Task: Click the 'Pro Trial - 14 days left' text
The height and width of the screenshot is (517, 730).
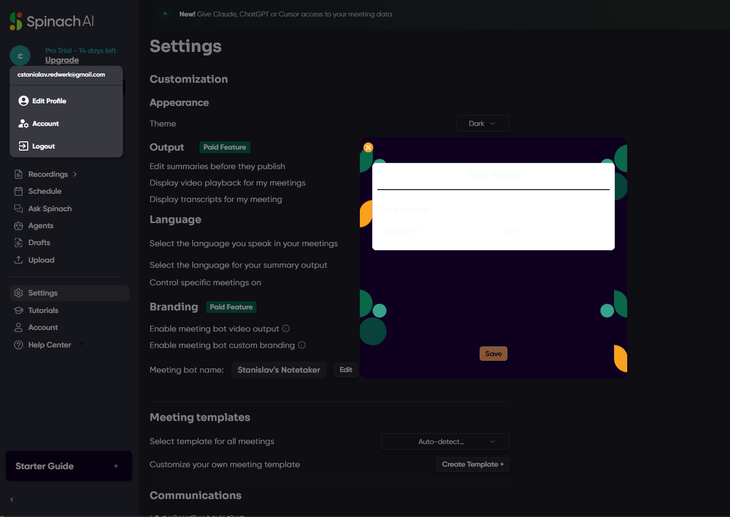Action: click(81, 50)
